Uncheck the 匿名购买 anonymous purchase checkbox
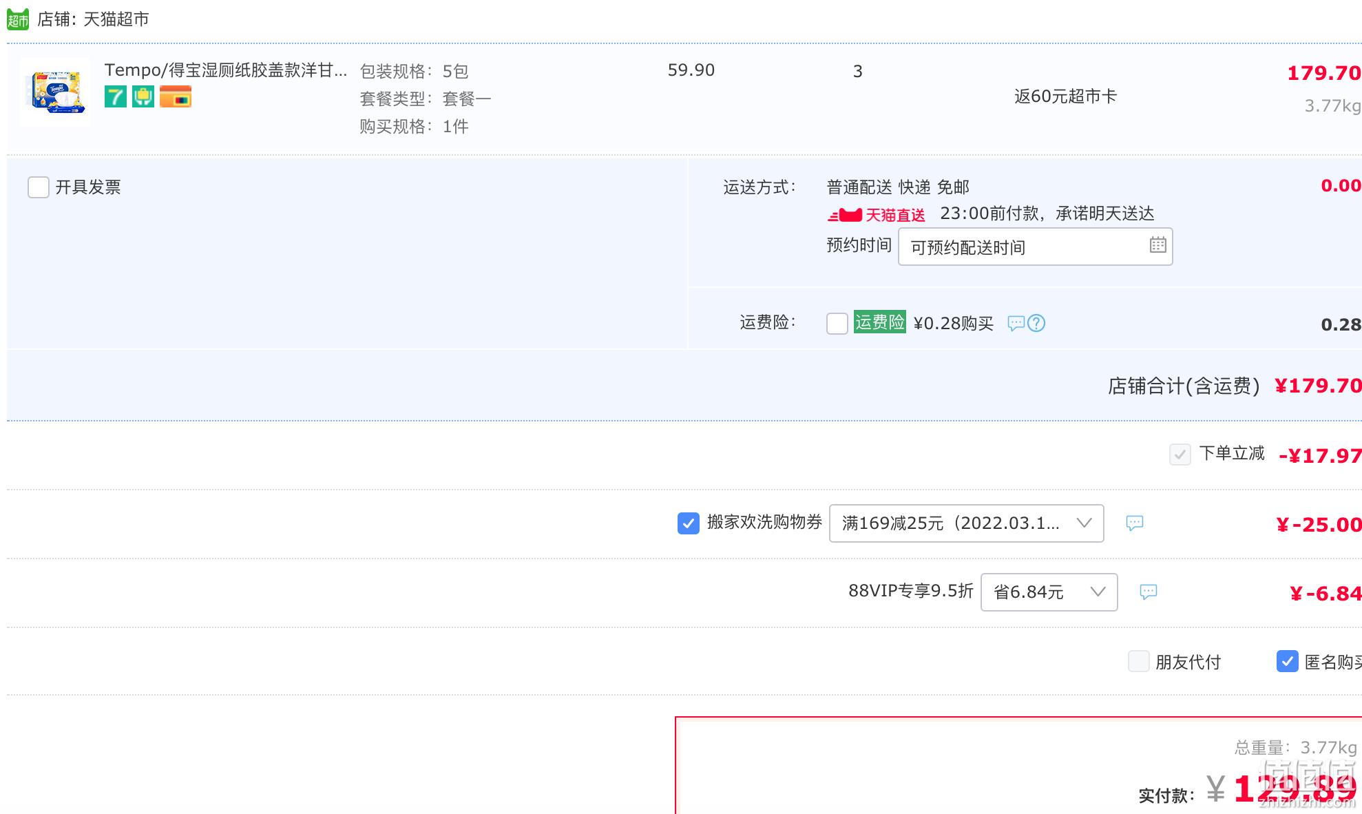The image size is (1362, 814). point(1288,661)
